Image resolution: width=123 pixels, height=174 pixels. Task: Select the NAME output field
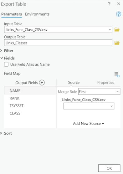pyautogui.click(x=30, y=91)
